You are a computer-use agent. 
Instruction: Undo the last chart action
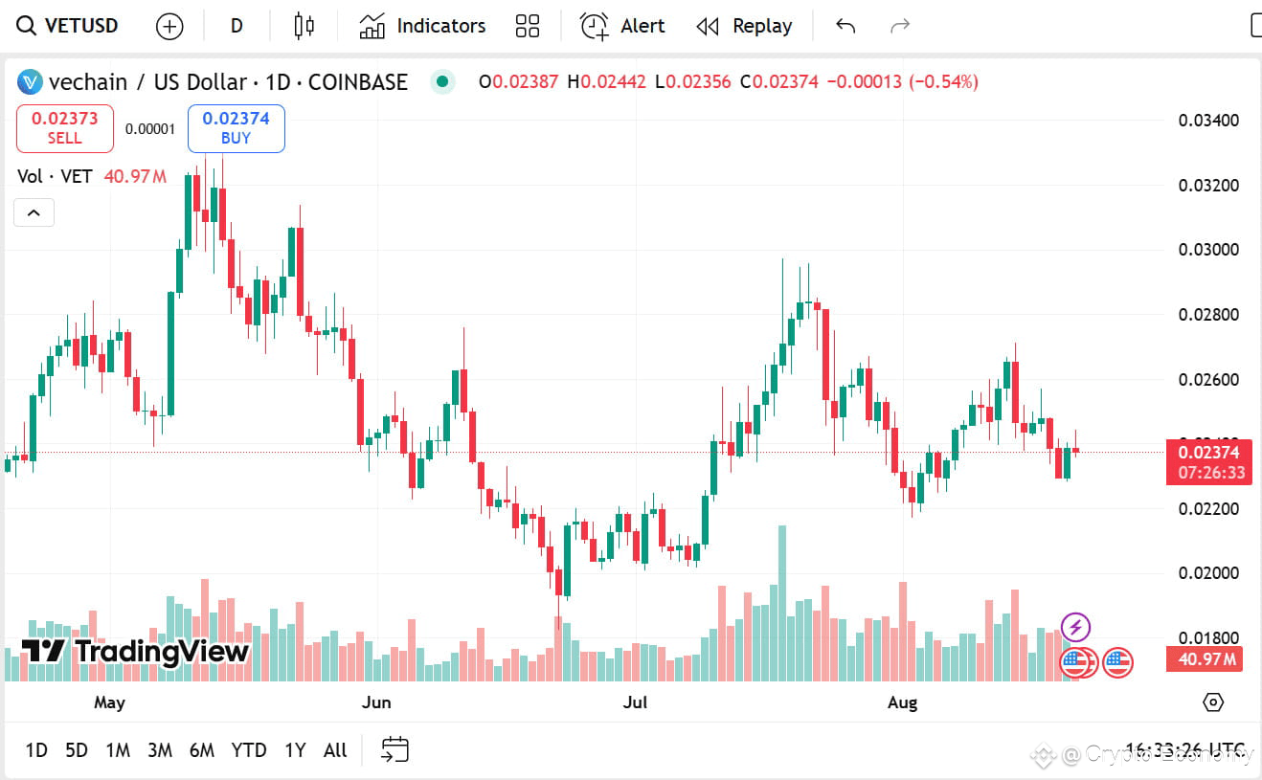(x=845, y=26)
